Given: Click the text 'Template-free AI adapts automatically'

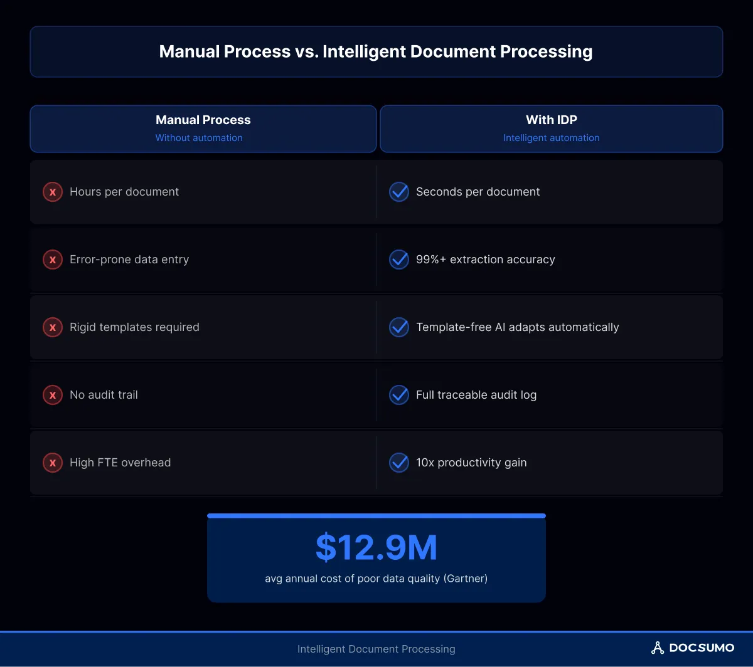Looking at the screenshot, I should (518, 327).
